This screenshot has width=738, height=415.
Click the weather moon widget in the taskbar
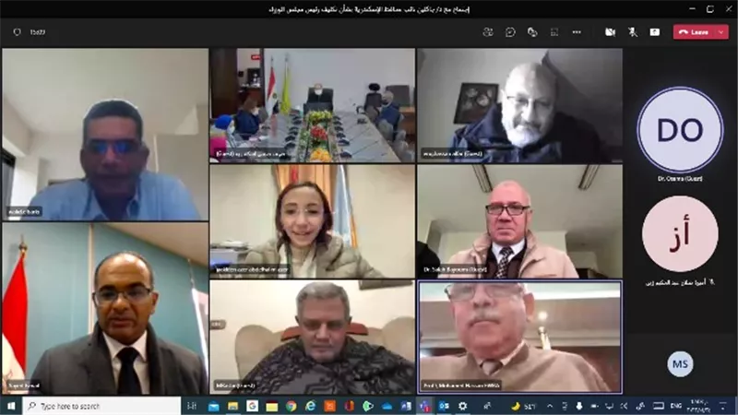point(523,406)
